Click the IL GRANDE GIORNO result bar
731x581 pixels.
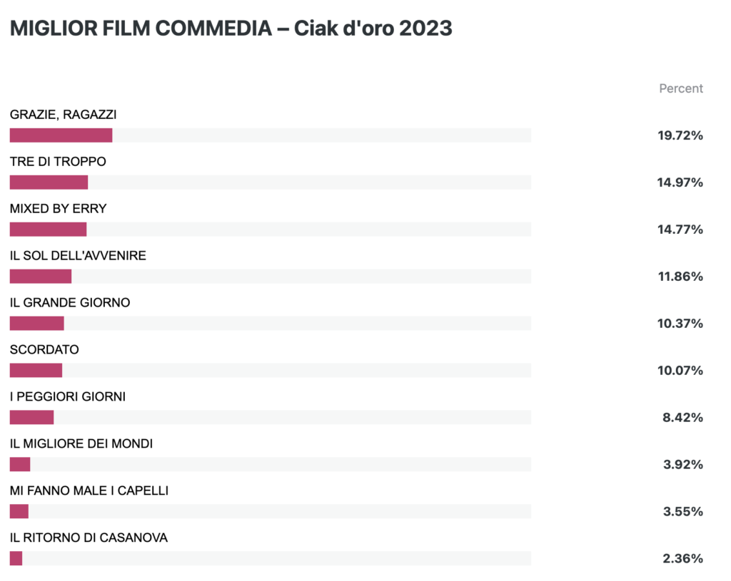pyautogui.click(x=271, y=323)
